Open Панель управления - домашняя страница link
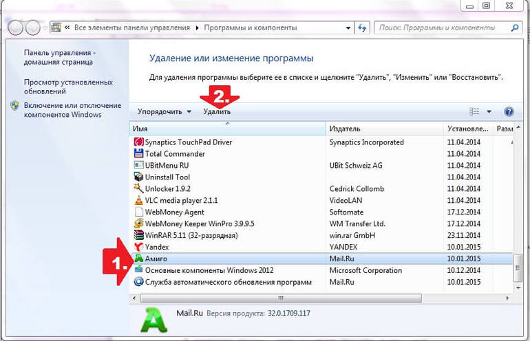The width and height of the screenshot is (530, 341). 59,57
